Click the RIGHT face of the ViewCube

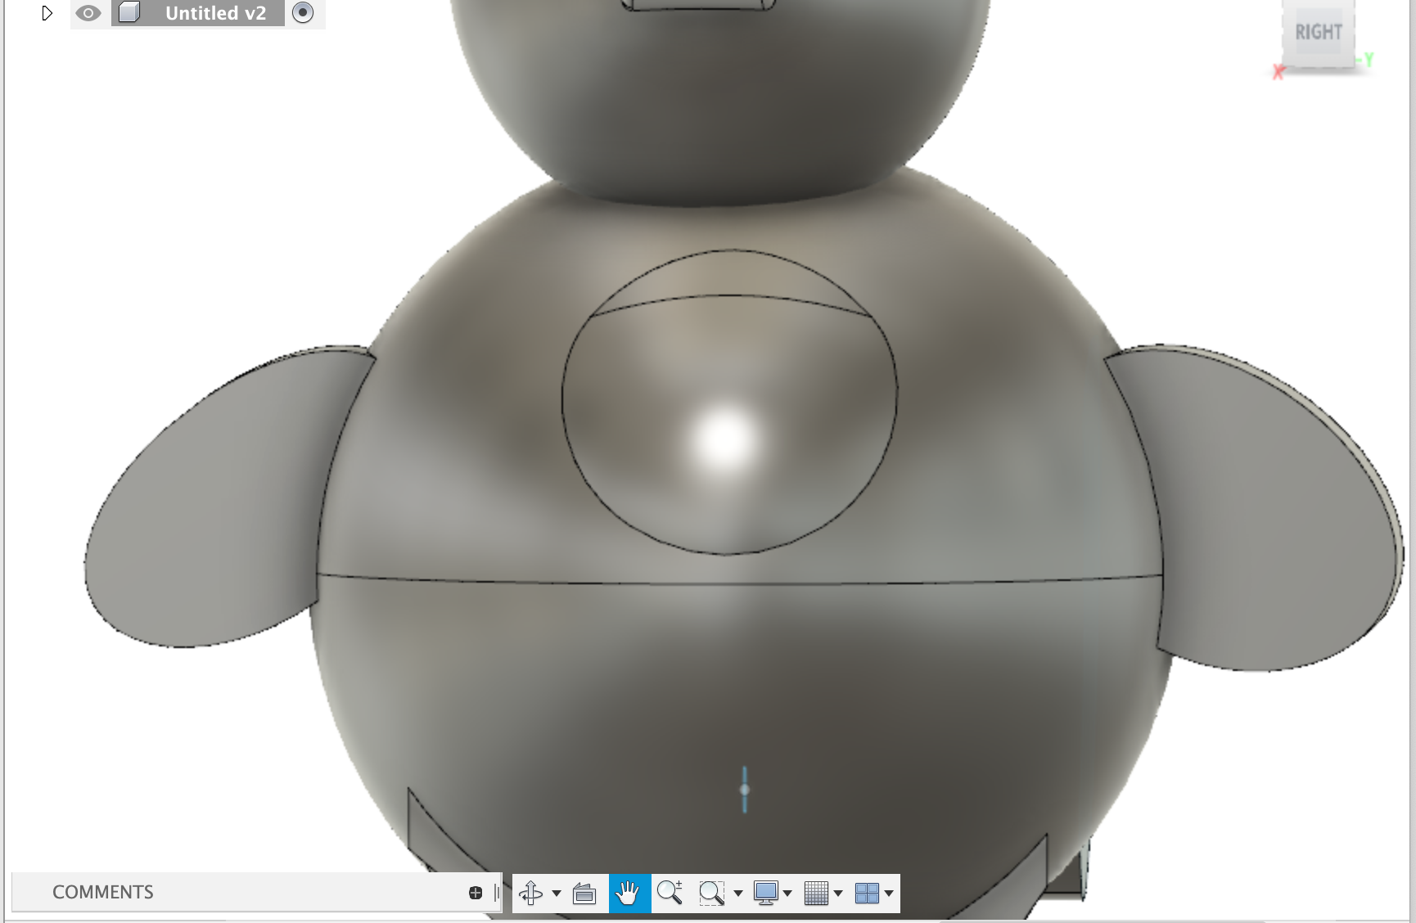(x=1319, y=33)
